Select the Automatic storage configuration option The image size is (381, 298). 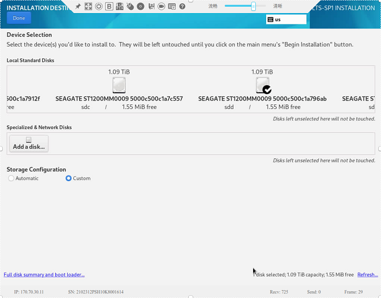(x=11, y=178)
